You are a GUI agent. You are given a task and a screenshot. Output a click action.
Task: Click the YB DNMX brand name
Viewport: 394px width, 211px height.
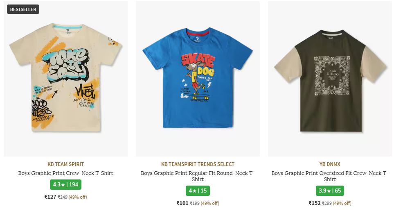pos(330,164)
